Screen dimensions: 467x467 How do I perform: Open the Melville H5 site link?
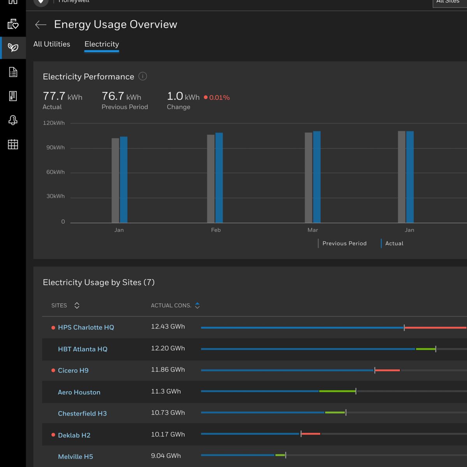(x=75, y=457)
